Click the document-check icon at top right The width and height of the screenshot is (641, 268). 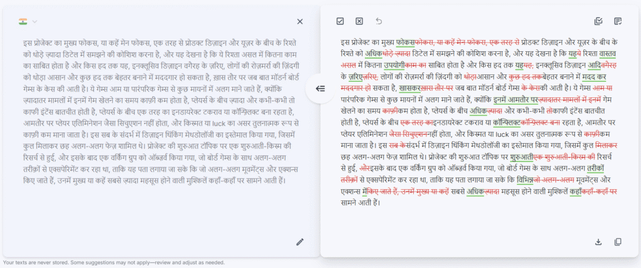618,21
